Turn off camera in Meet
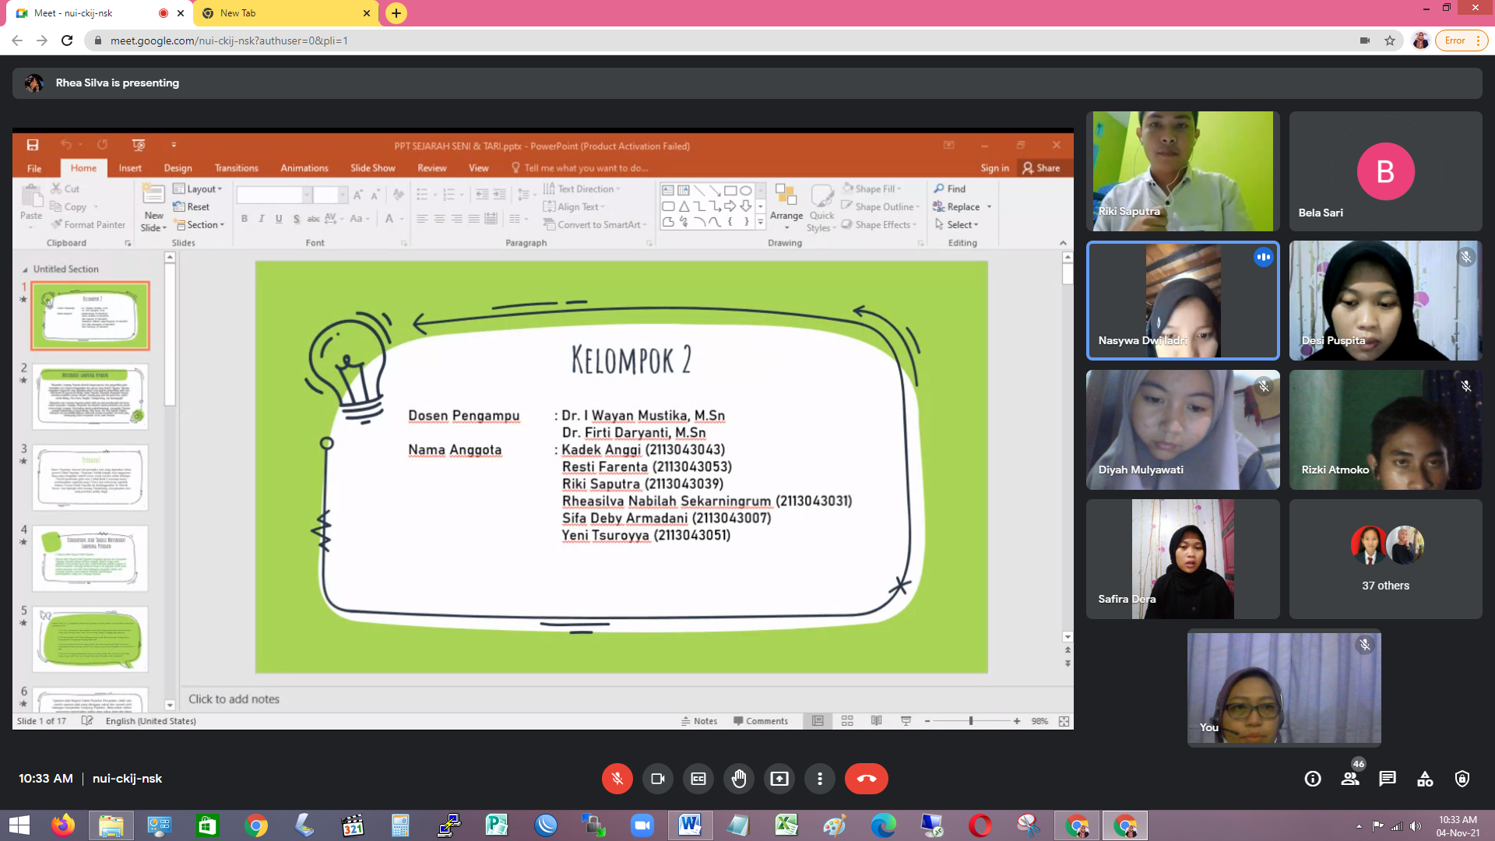 click(x=658, y=779)
